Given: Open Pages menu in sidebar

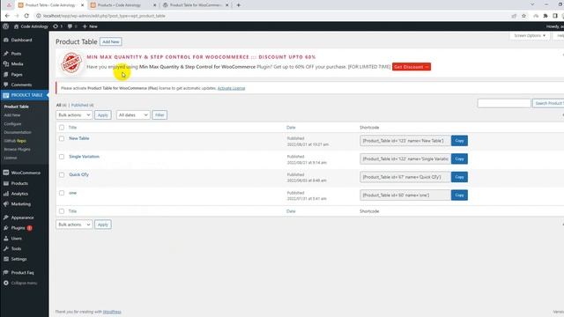Looking at the screenshot, I should tap(17, 74).
